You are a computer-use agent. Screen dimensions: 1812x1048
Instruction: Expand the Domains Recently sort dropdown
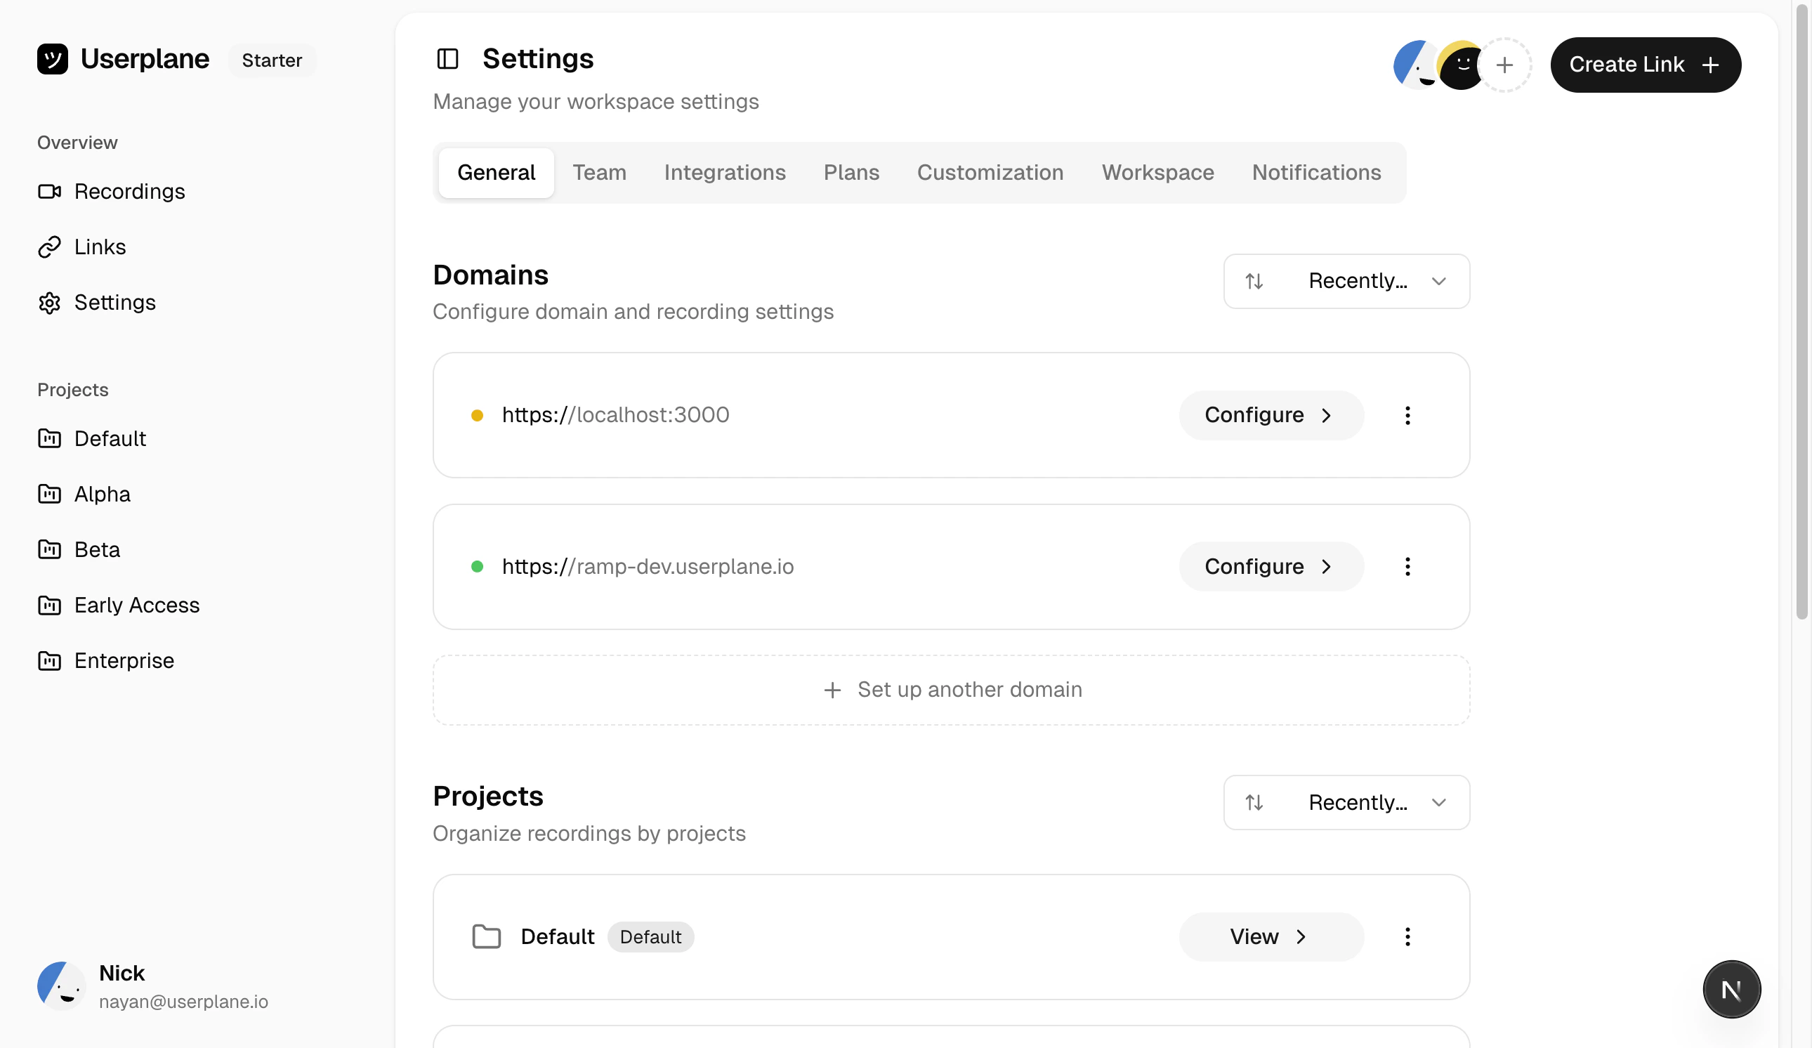pos(1346,281)
